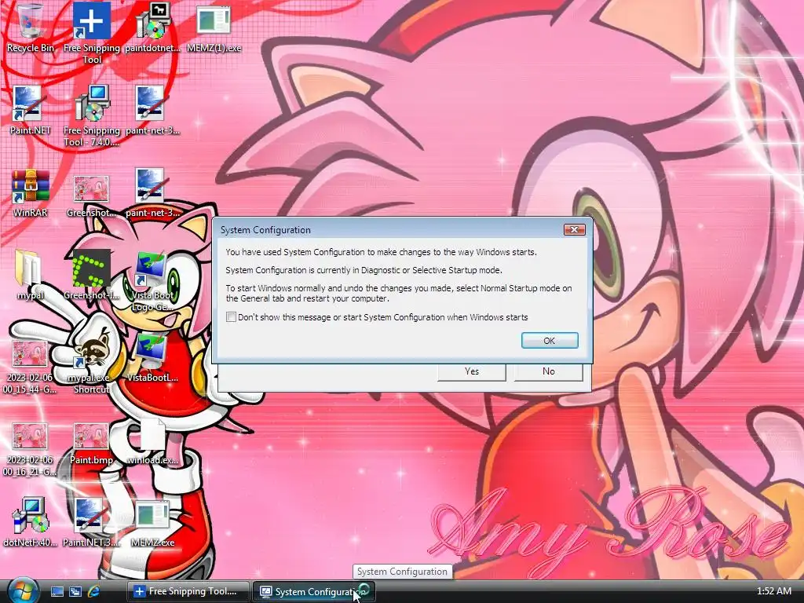This screenshot has height=603, width=804.
Task: Confirm System Configuration dialog with OK
Action: click(550, 341)
